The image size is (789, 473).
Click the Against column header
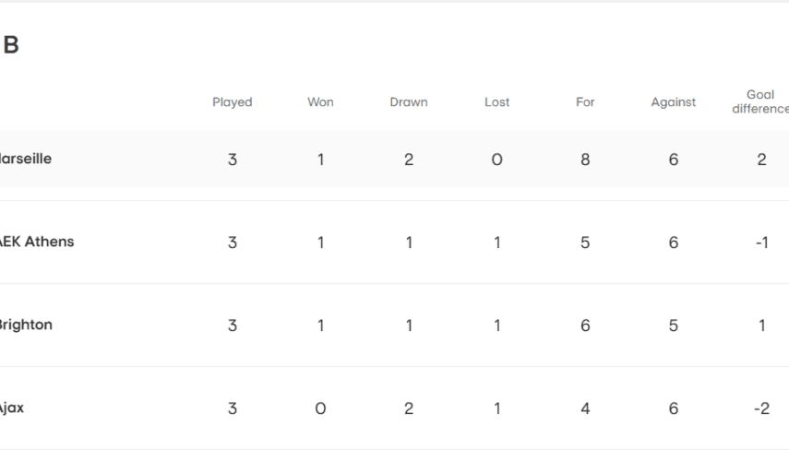673,102
